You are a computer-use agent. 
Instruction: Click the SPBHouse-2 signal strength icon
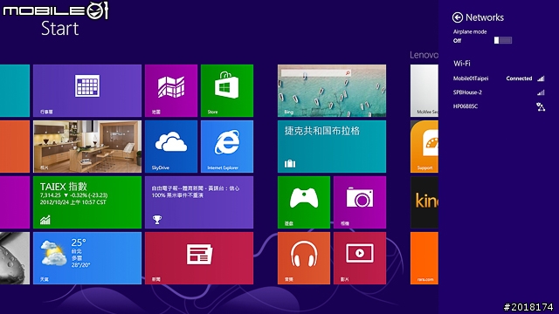coord(541,92)
